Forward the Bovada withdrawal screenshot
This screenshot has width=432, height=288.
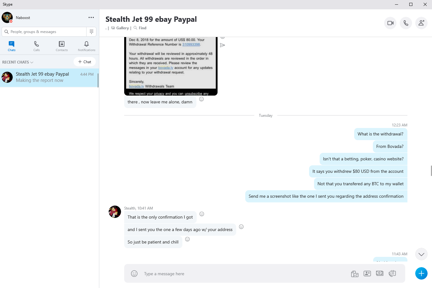(223, 45)
